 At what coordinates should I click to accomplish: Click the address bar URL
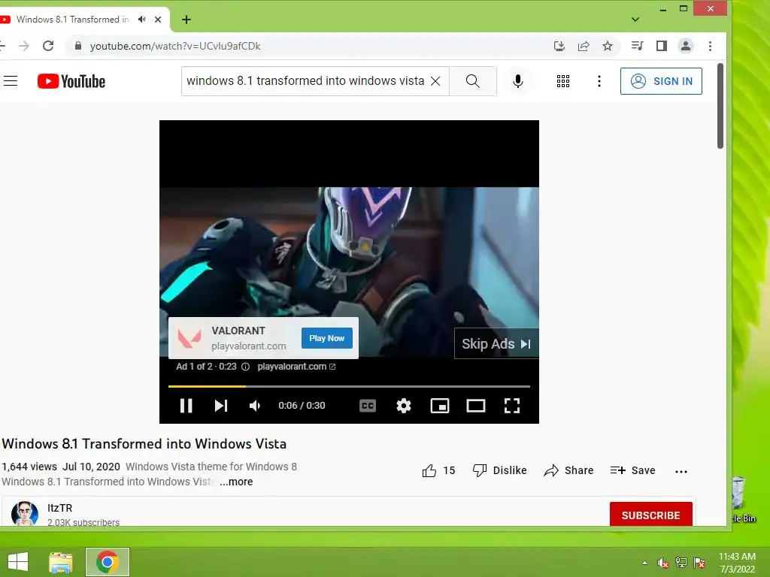pyautogui.click(x=175, y=46)
